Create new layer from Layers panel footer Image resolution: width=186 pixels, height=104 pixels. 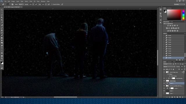(x=180, y=97)
